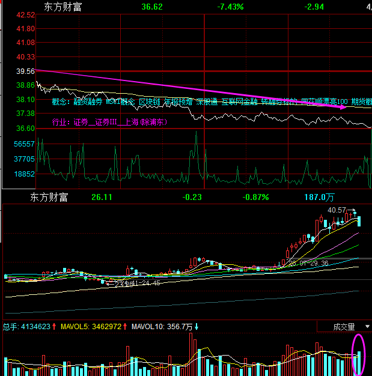Screen dimensions: 372x376
Task: Click the 39.56 previous close axis label
Action: (x=25, y=71)
